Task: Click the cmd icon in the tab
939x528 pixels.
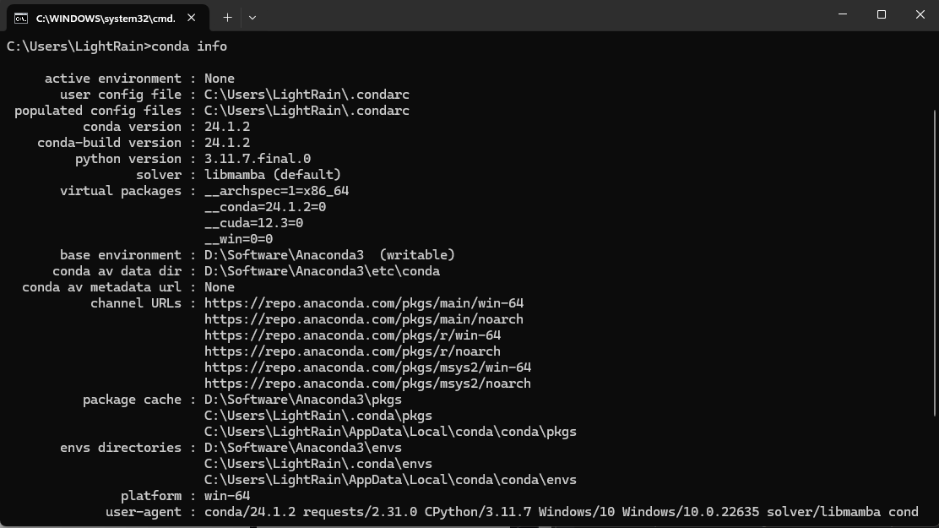Action: (x=20, y=18)
